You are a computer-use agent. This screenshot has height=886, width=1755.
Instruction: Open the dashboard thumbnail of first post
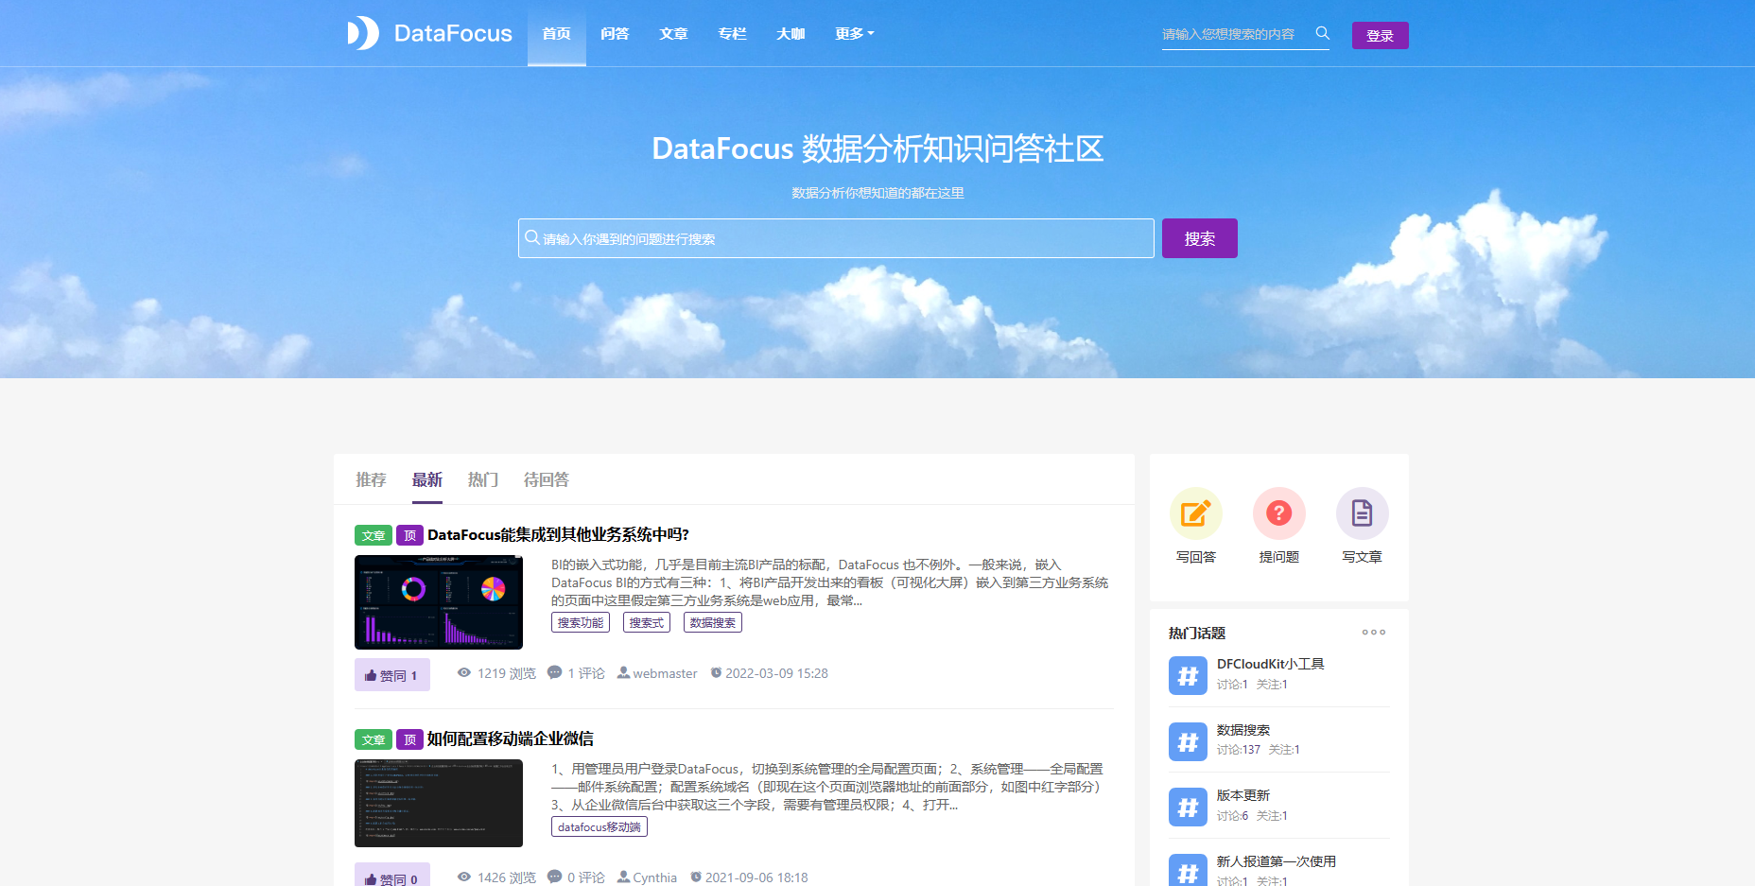439,602
